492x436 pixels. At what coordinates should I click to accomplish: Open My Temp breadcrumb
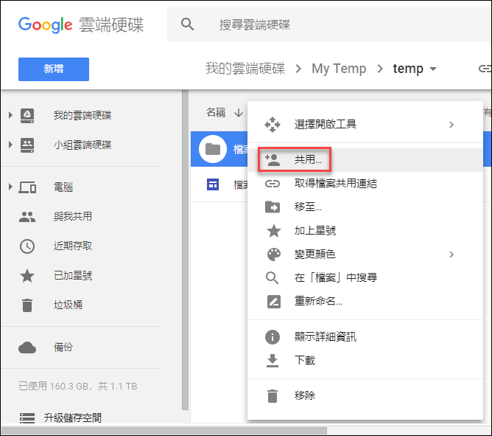339,69
